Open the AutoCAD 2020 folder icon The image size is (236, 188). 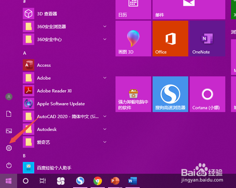(29, 116)
